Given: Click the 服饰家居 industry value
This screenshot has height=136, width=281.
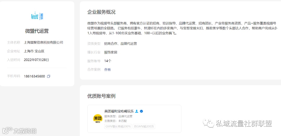Looking at the screenshot, I should (x=111, y=52).
